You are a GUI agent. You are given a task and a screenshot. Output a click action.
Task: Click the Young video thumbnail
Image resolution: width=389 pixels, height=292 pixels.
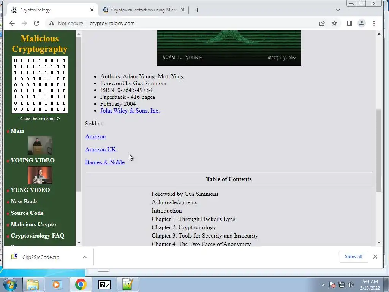coord(40,146)
